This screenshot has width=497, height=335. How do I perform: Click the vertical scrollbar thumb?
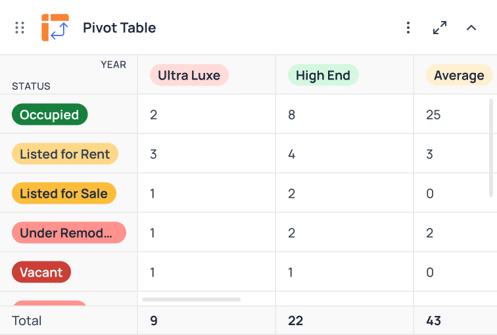tap(491, 147)
